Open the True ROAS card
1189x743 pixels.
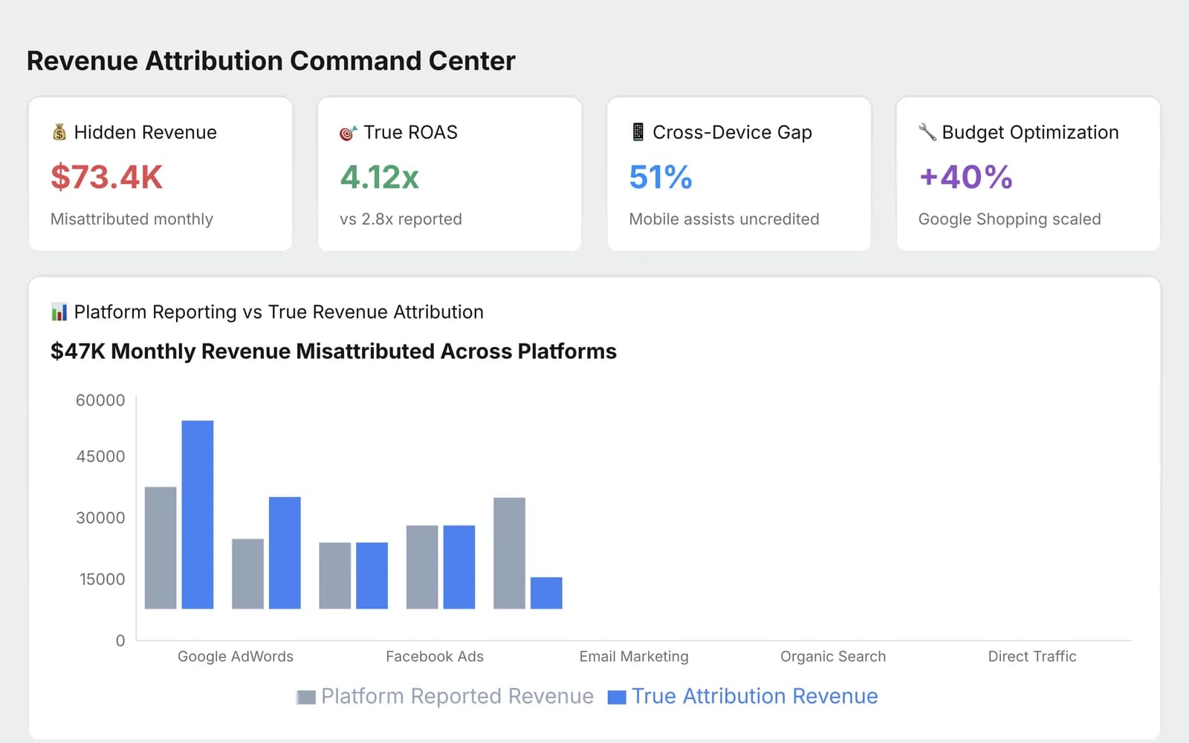tap(450, 174)
